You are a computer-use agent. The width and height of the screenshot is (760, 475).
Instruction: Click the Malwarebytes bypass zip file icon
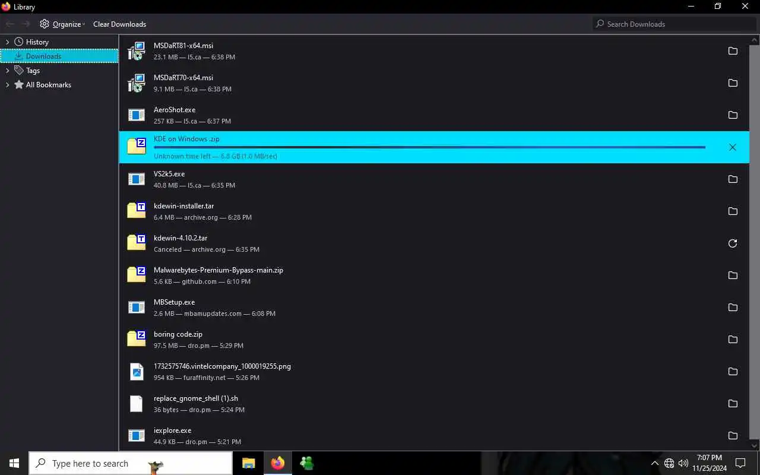coord(137,274)
